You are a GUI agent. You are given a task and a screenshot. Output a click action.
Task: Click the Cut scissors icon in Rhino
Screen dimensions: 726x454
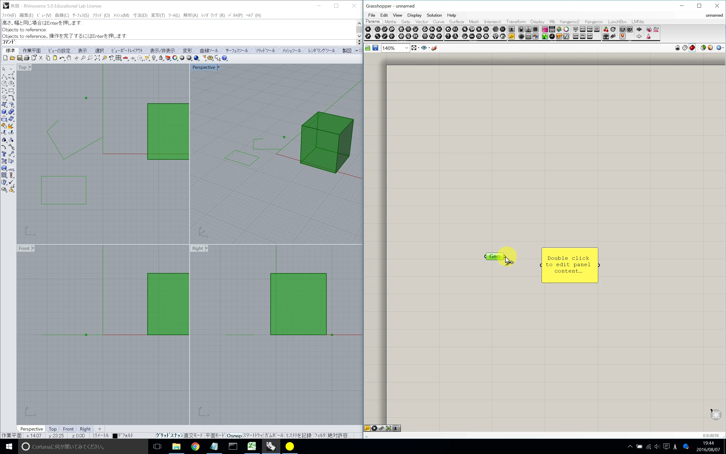click(41, 58)
